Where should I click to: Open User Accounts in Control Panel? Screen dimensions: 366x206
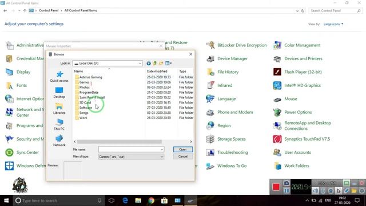click(x=292, y=153)
